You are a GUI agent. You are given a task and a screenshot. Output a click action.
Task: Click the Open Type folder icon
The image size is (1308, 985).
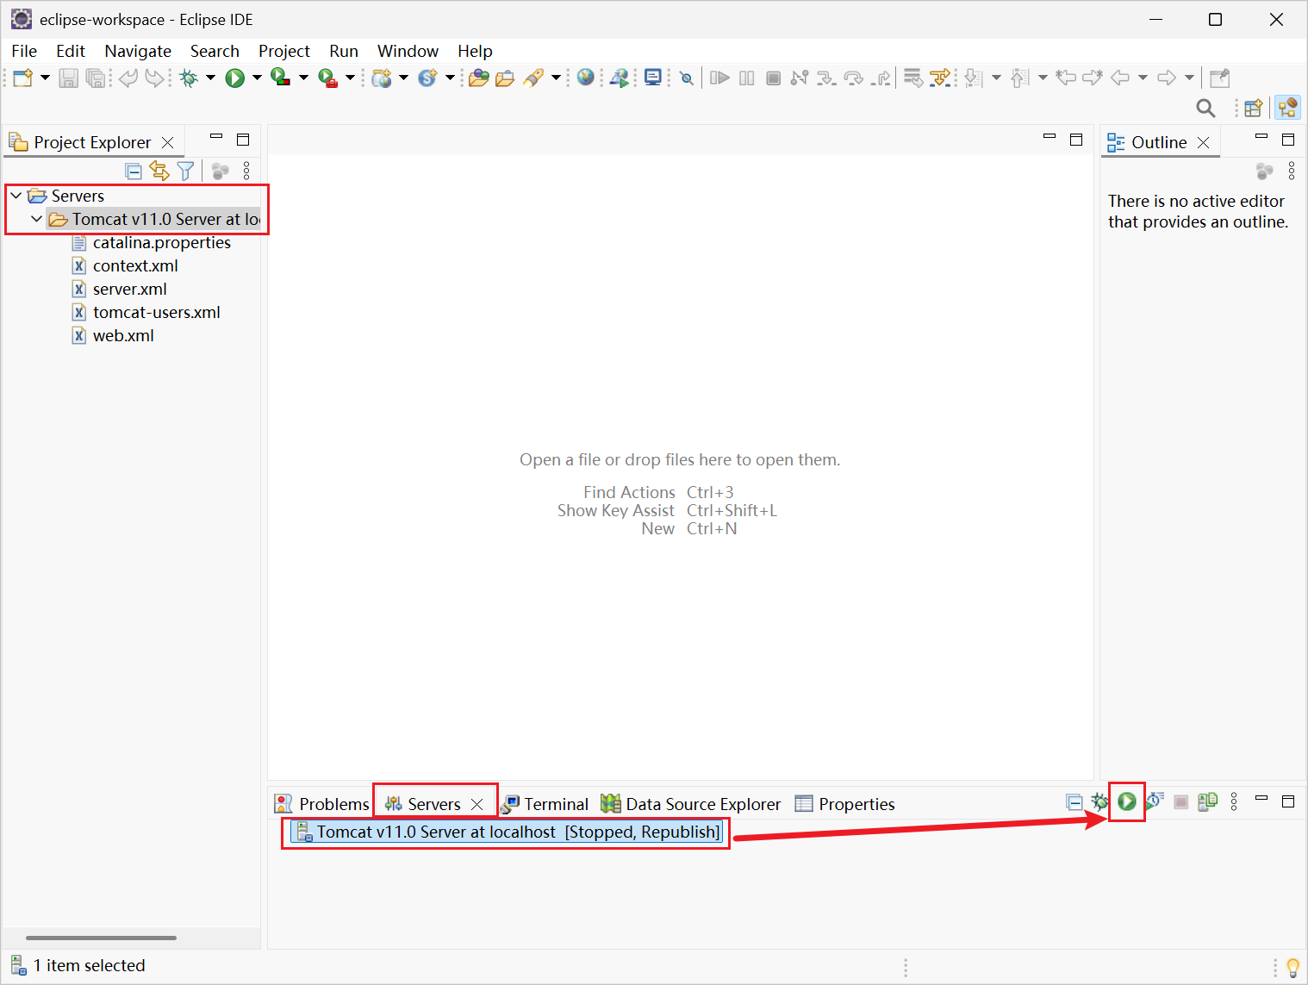[x=479, y=78]
